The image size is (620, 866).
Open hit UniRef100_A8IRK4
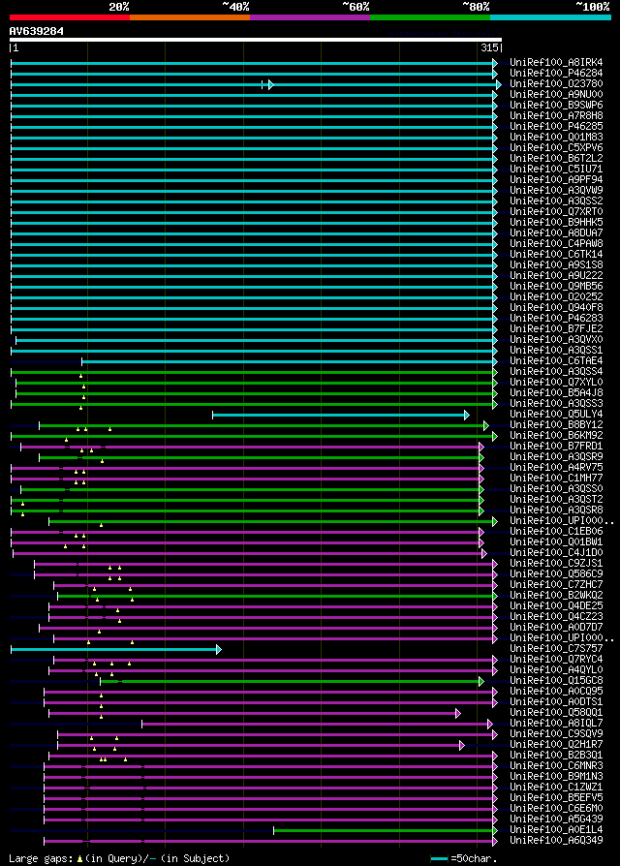pyautogui.click(x=556, y=62)
